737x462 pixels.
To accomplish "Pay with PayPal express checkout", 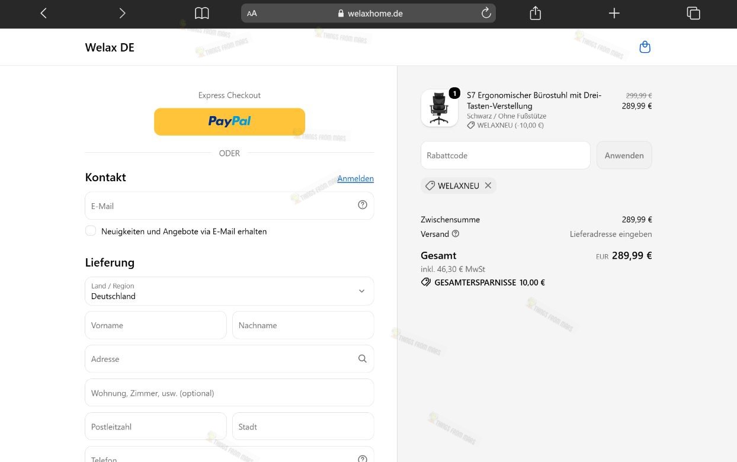I will click(229, 121).
